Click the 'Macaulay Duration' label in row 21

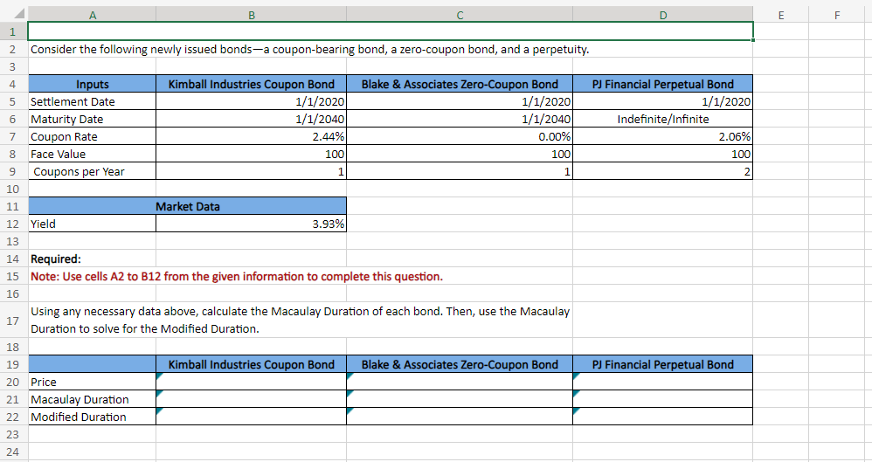[x=93, y=399]
